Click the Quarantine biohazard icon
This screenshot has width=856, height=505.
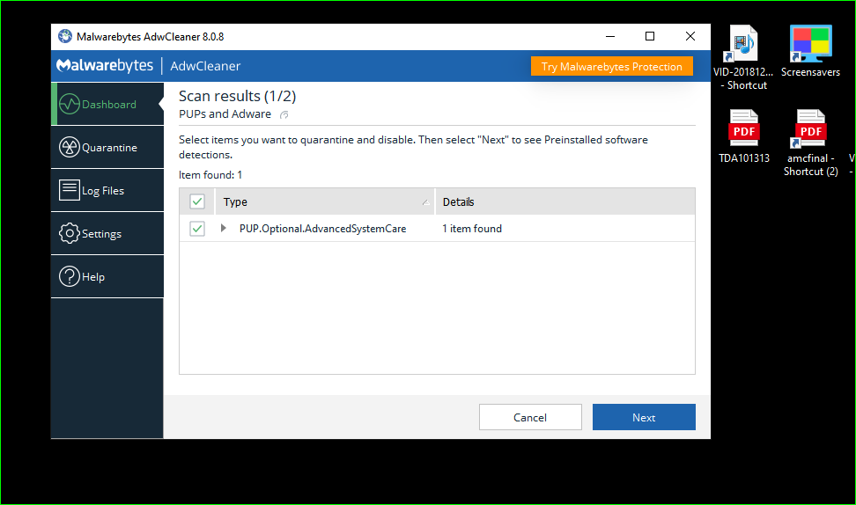click(70, 147)
